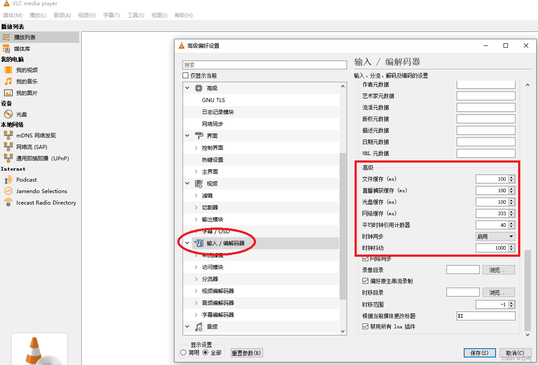Select the UPnP (通用即插即用) icon
Screen dimensions: 538x365
point(8,158)
